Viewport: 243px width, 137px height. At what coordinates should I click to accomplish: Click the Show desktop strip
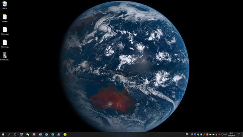tap(243, 134)
